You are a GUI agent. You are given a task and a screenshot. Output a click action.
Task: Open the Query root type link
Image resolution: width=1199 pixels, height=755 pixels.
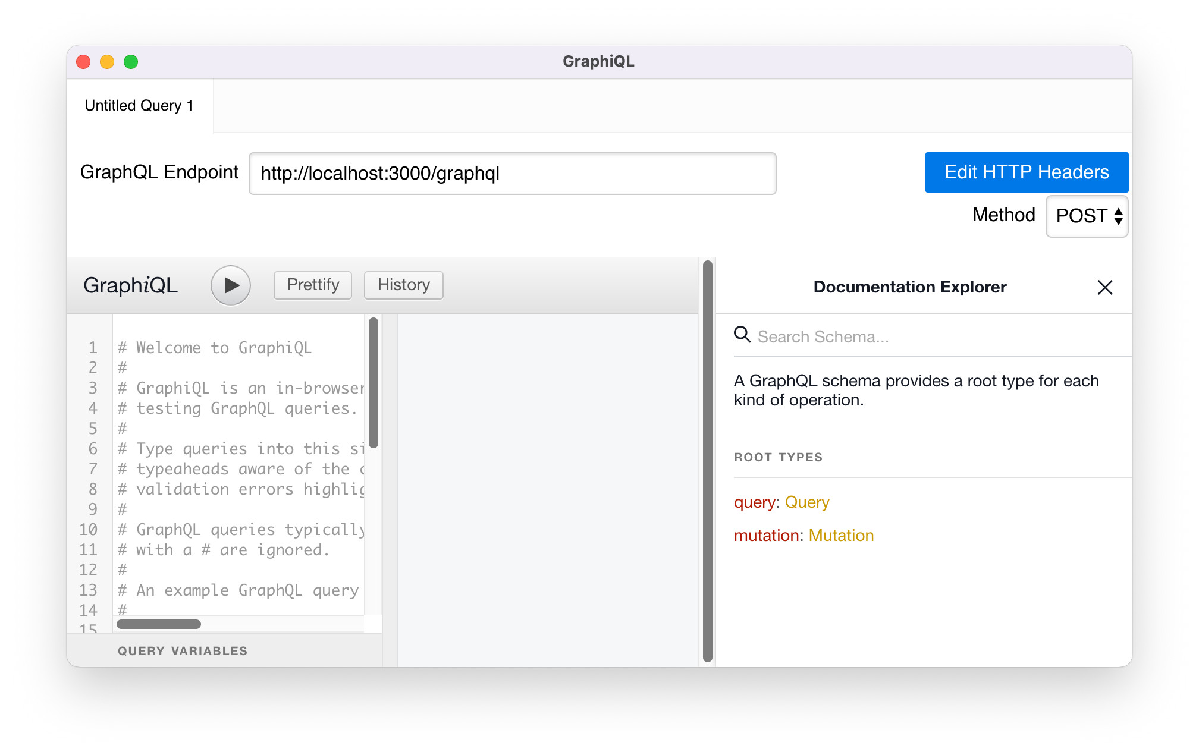click(807, 502)
